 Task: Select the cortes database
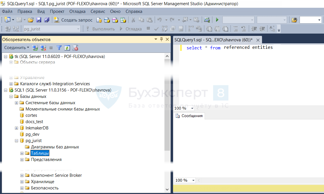31,115
